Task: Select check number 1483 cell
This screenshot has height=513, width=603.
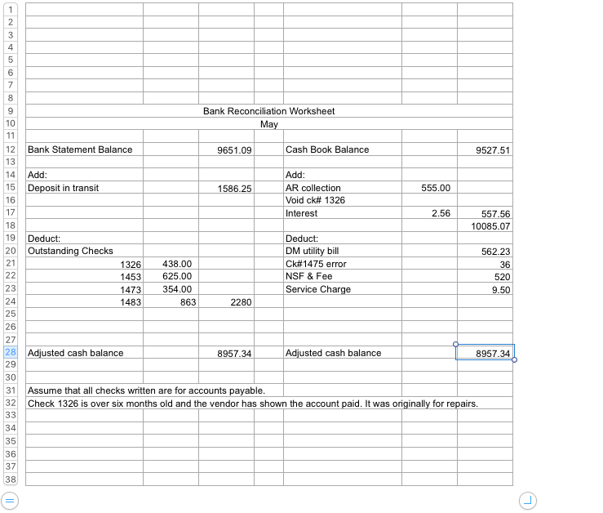Action: pyautogui.click(x=84, y=301)
